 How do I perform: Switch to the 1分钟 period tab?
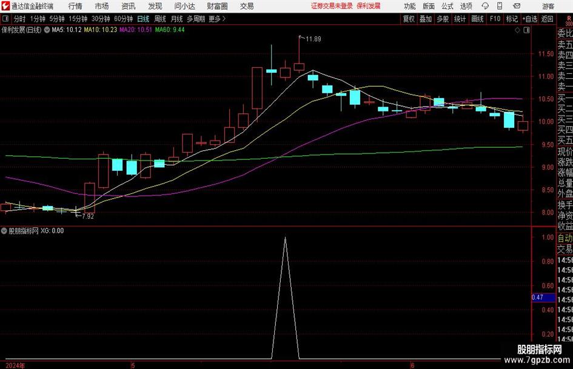pos(37,19)
